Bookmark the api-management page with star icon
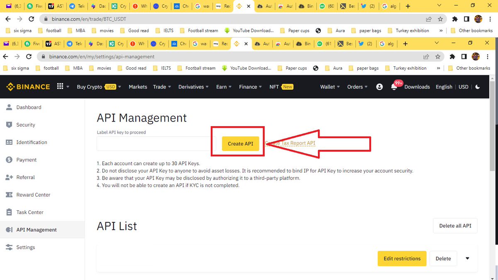The height and width of the screenshot is (280, 498). point(437,56)
